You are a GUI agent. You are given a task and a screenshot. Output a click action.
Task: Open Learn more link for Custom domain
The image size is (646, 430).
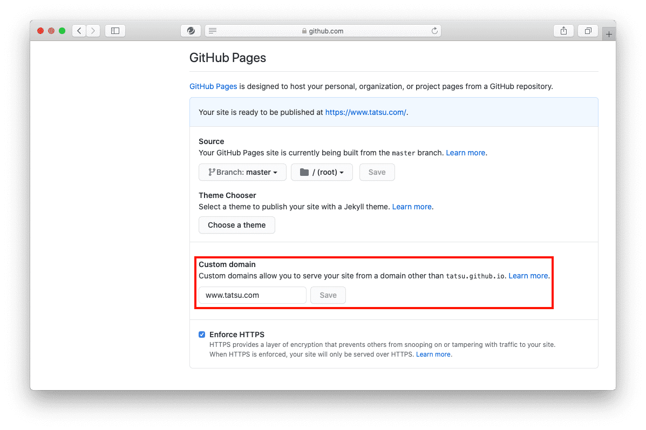tap(528, 276)
